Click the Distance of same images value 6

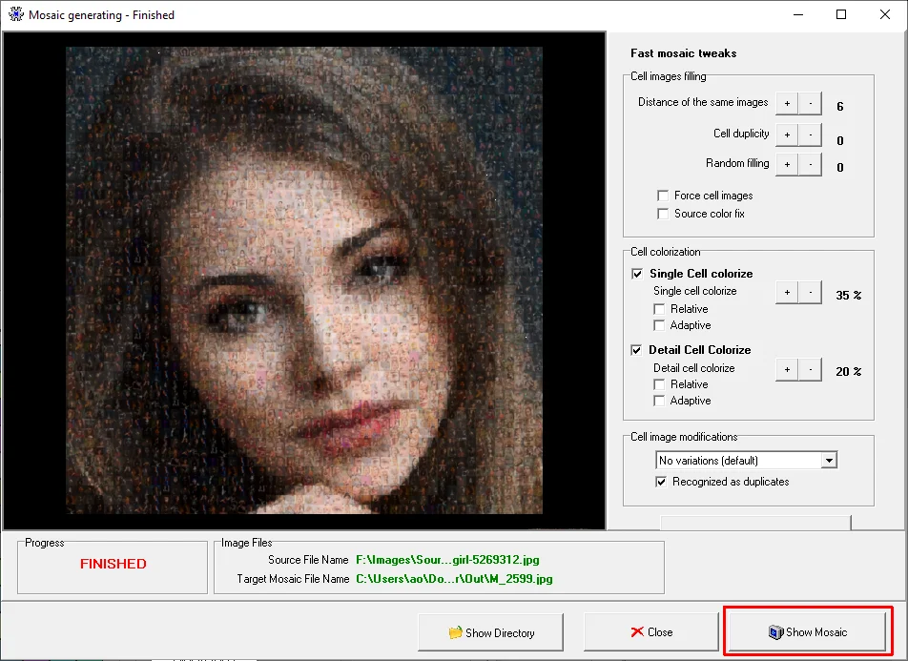840,107
